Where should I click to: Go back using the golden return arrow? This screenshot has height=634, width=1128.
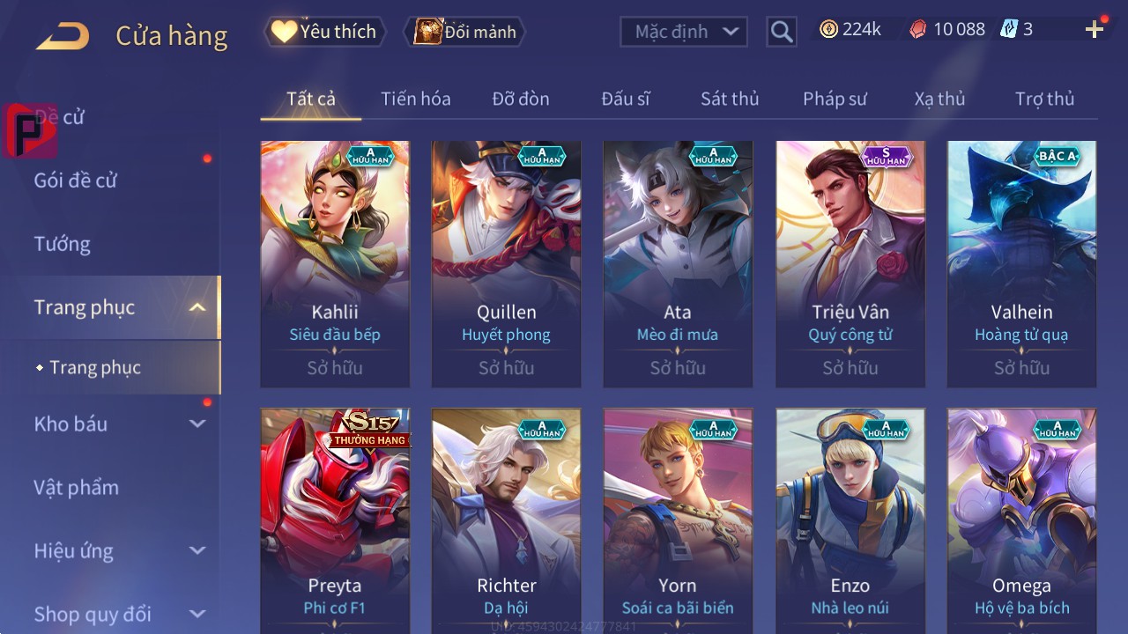pyautogui.click(x=63, y=36)
